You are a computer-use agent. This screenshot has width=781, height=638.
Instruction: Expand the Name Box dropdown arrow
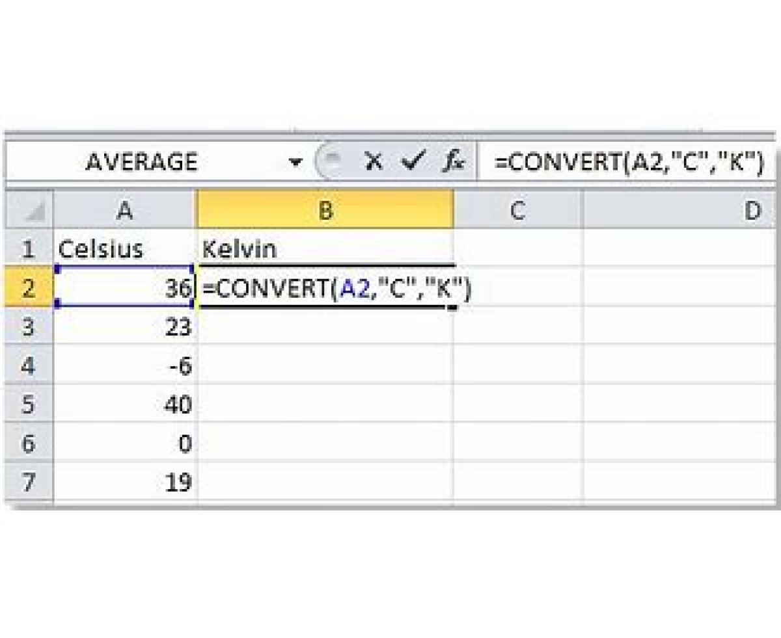296,161
